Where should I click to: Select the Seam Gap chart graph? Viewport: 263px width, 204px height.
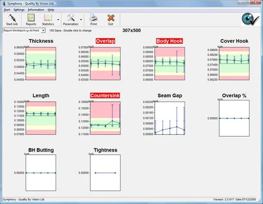coord(170,118)
